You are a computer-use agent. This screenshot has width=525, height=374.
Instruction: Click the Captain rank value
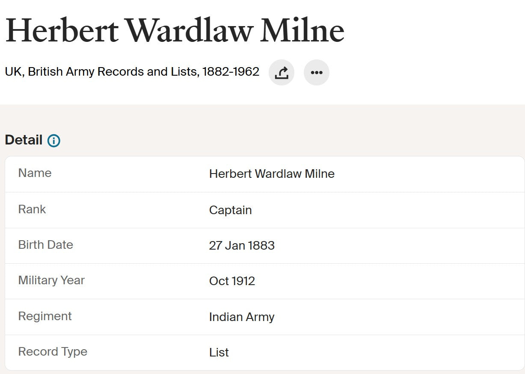(230, 210)
